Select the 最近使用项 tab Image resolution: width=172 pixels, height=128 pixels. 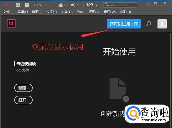[26, 64]
